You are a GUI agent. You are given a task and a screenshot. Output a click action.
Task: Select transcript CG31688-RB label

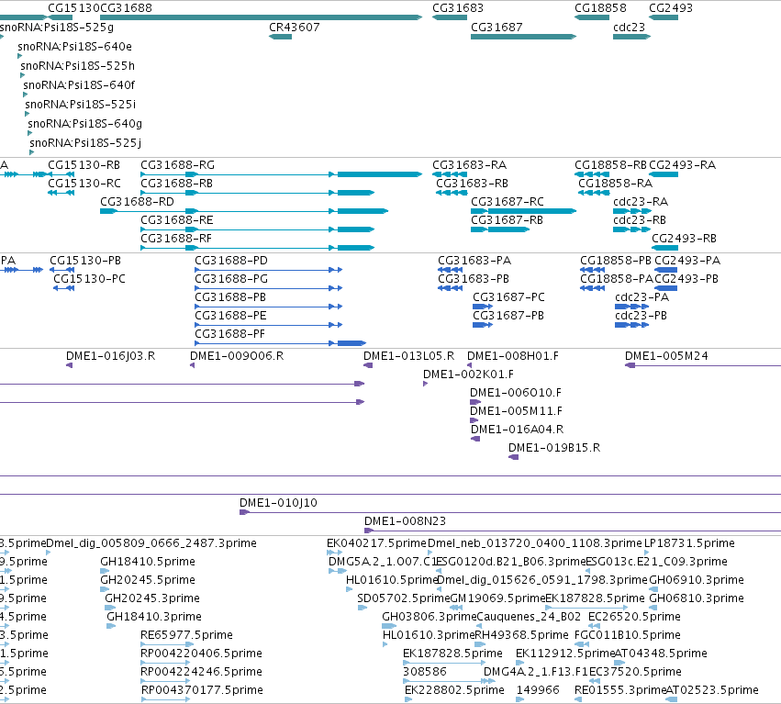176,184
